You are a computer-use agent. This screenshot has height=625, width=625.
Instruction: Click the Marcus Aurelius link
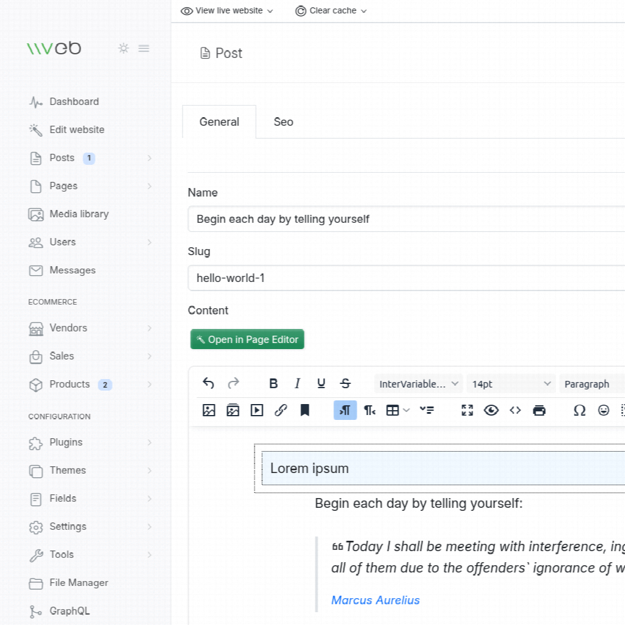click(375, 600)
